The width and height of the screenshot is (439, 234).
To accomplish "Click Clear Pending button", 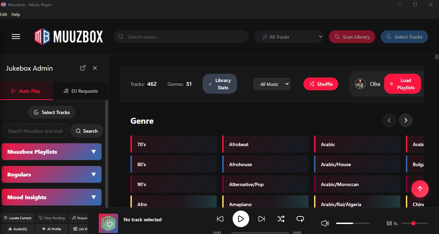I will coord(51,218).
